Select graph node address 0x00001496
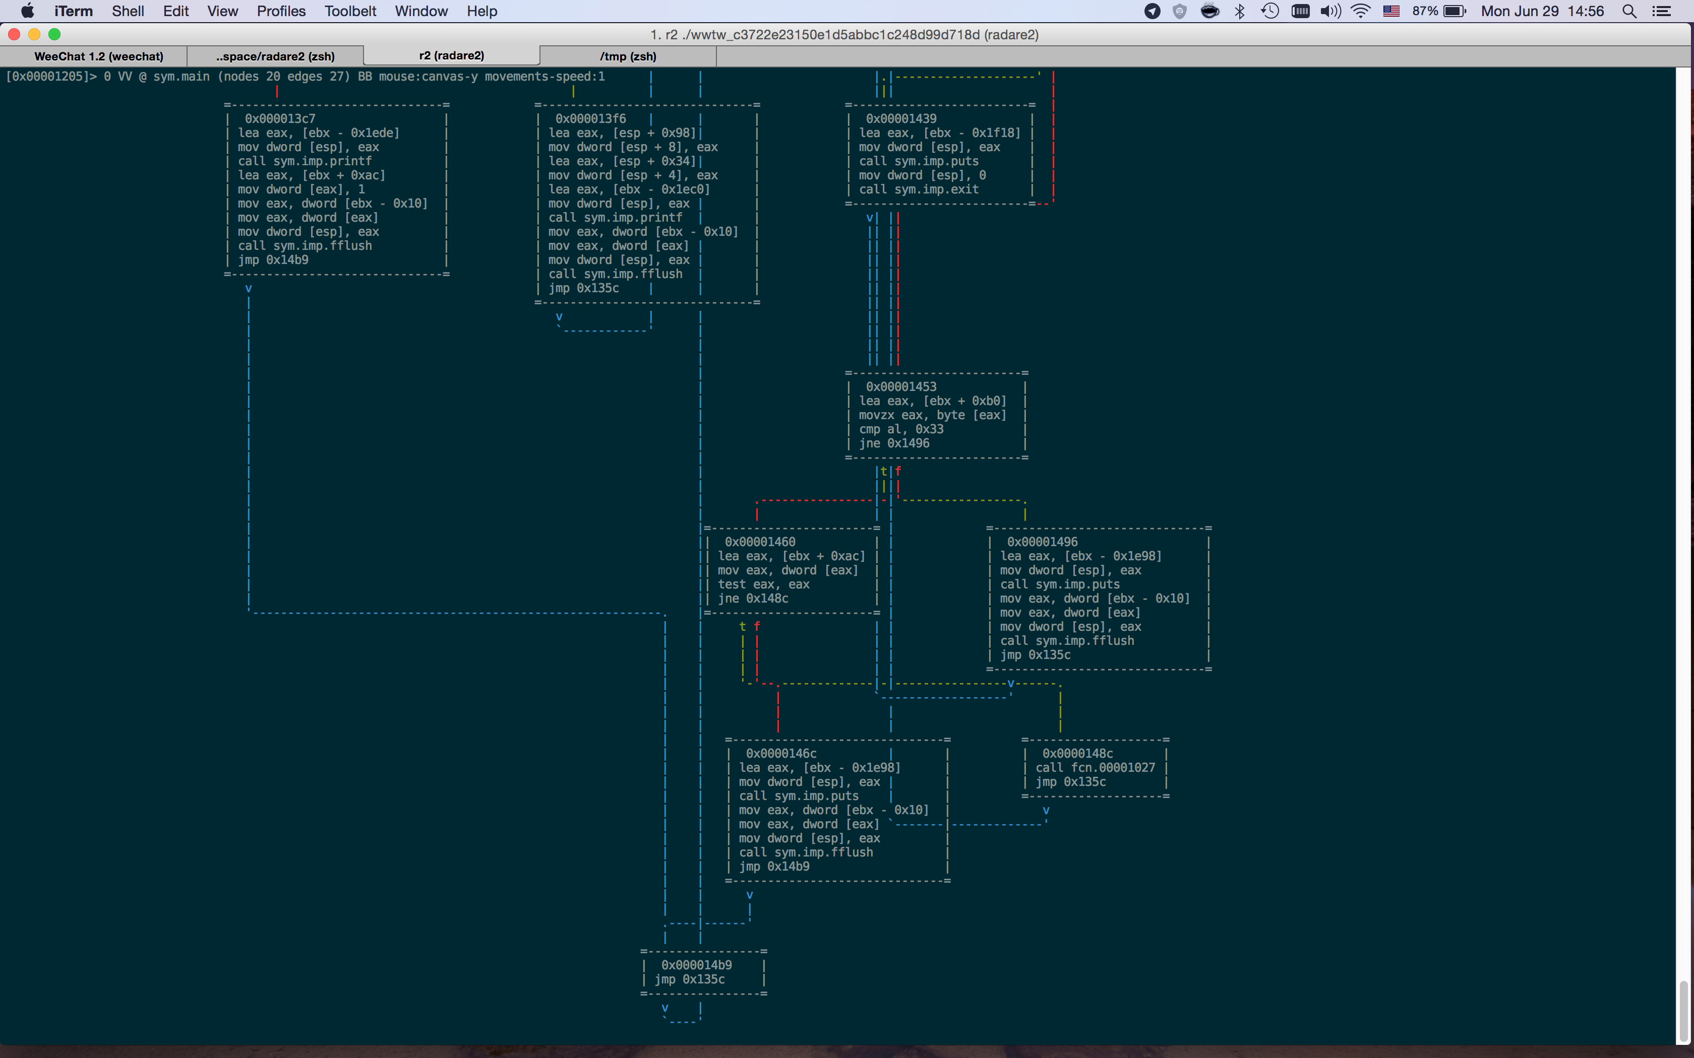The image size is (1694, 1058). pyautogui.click(x=1042, y=542)
